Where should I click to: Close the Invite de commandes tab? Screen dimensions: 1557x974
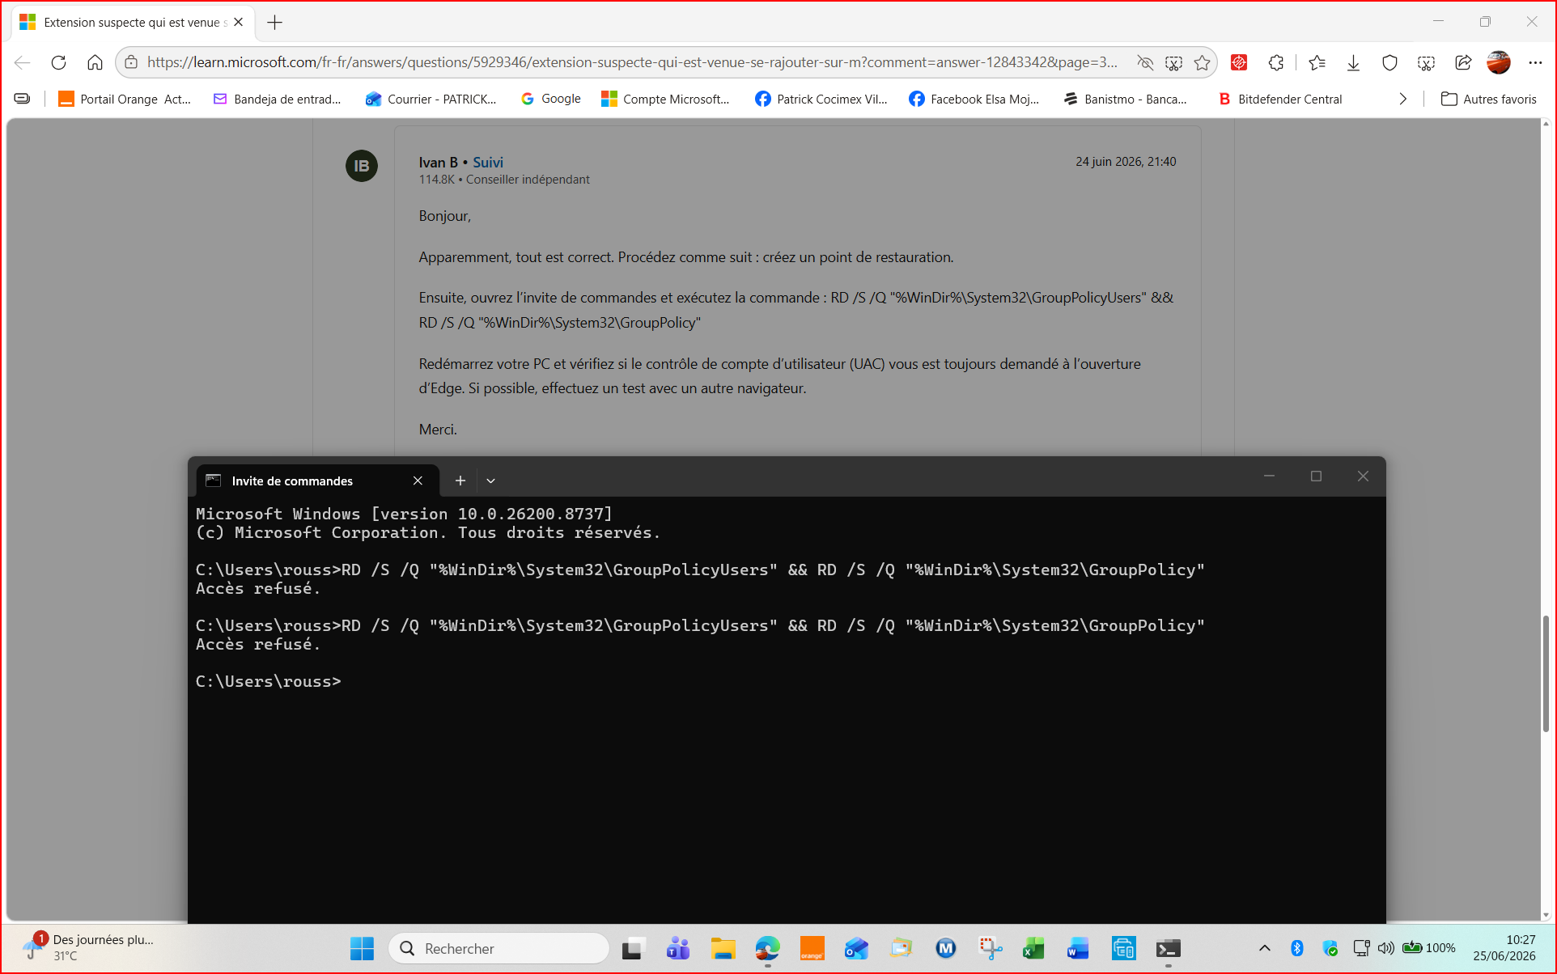(x=418, y=481)
